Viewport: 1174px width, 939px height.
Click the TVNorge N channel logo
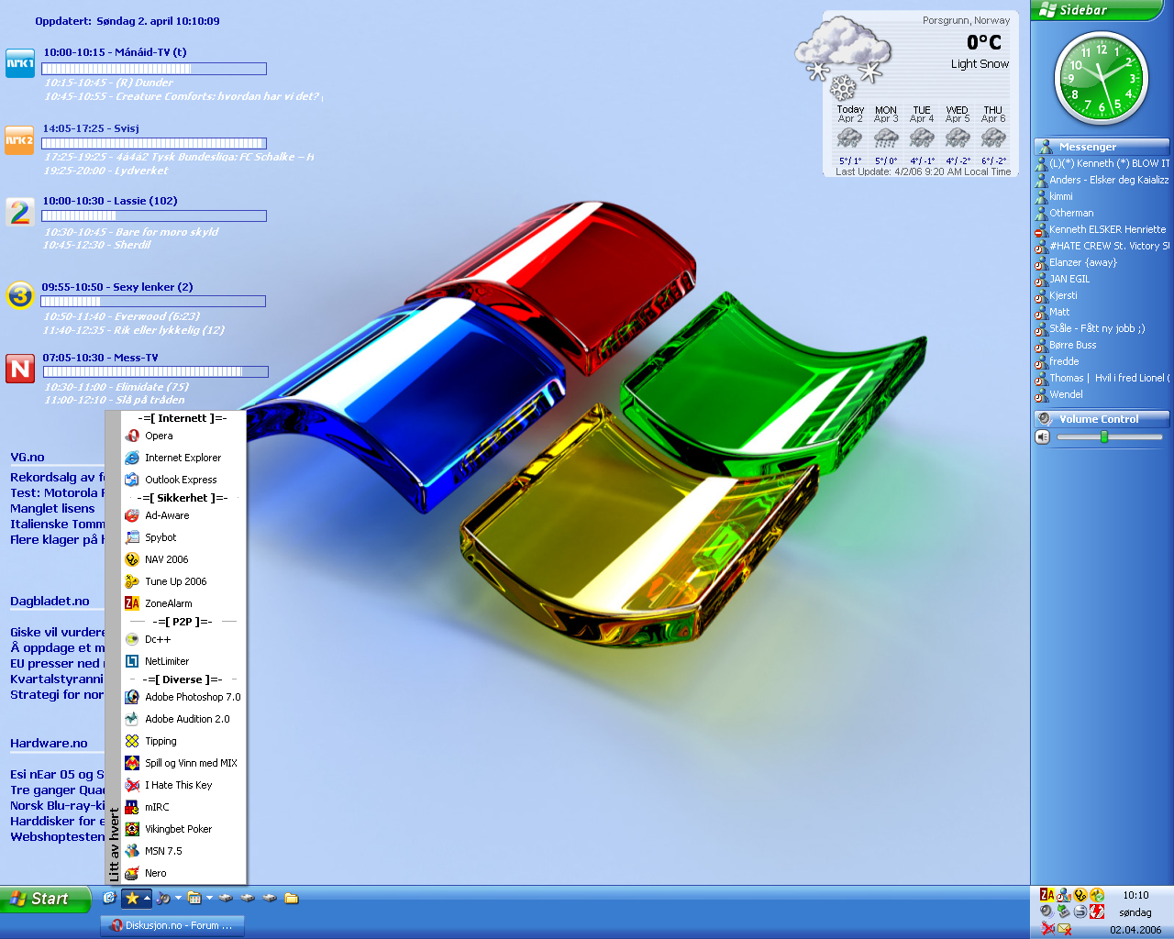click(20, 368)
